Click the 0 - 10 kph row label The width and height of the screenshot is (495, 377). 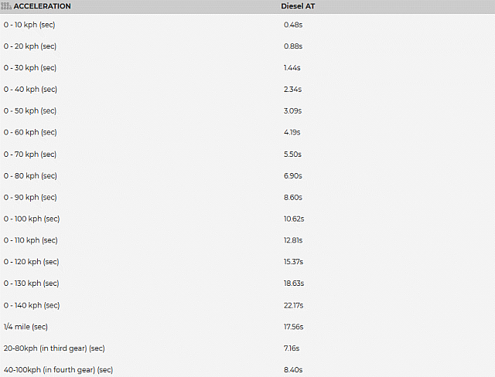click(x=29, y=25)
